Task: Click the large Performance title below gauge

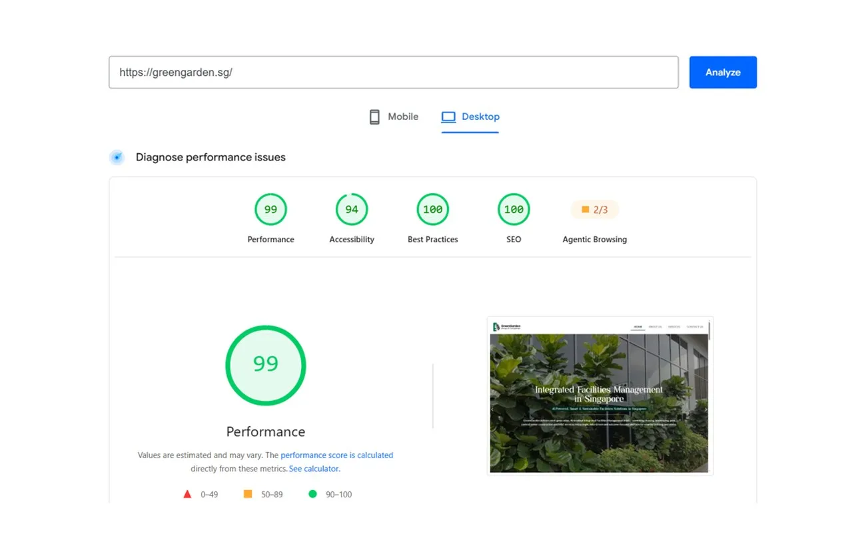Action: [x=266, y=431]
